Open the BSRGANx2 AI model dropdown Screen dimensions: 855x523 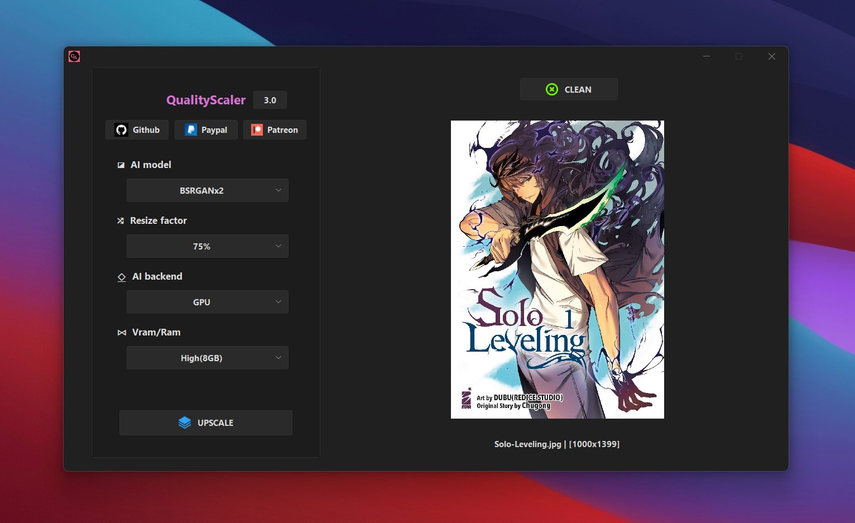pos(208,190)
